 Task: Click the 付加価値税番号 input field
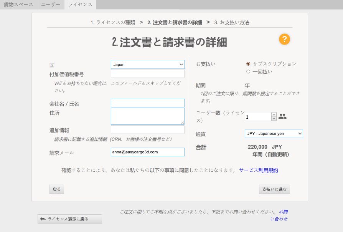(147, 74)
